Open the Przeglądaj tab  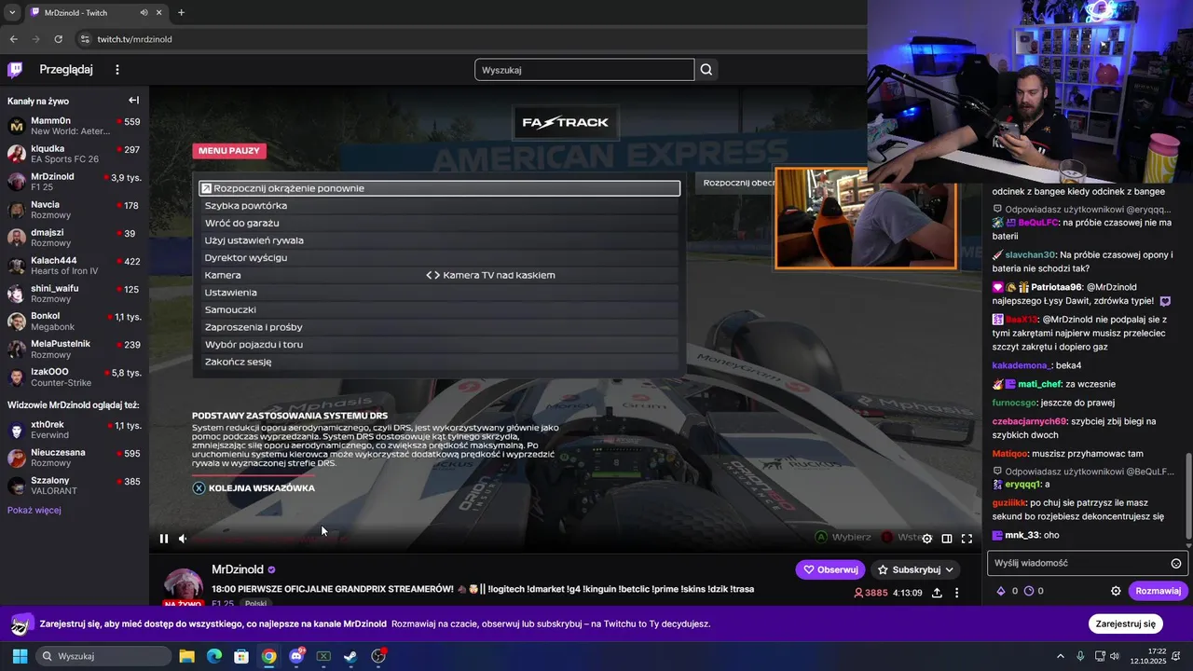(66, 70)
